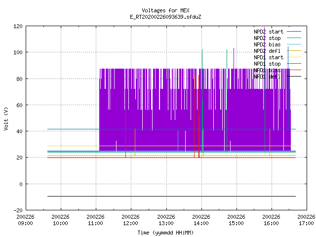Click the green NPD2 stop legend line
This screenshot has width=316, height=237.
click(x=294, y=38)
